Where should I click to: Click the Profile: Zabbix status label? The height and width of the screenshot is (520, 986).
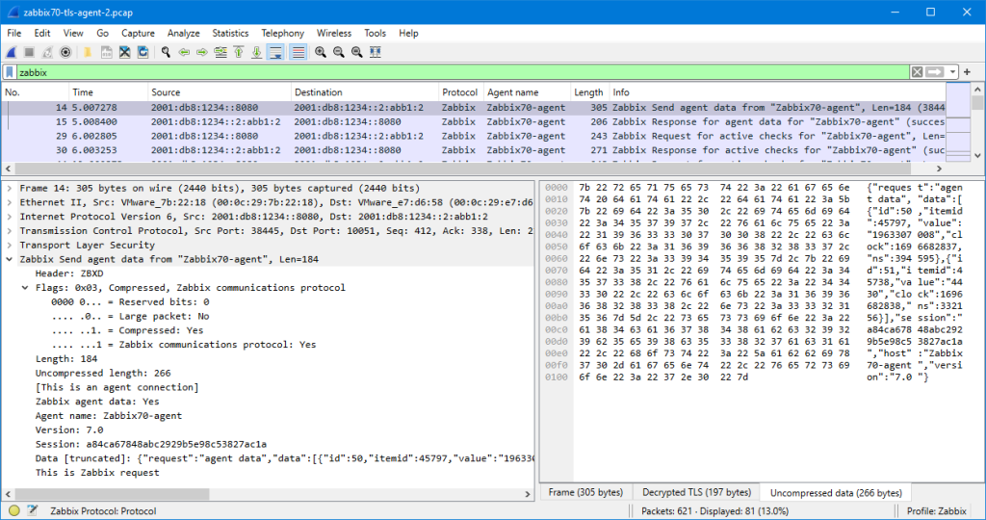[x=936, y=511]
